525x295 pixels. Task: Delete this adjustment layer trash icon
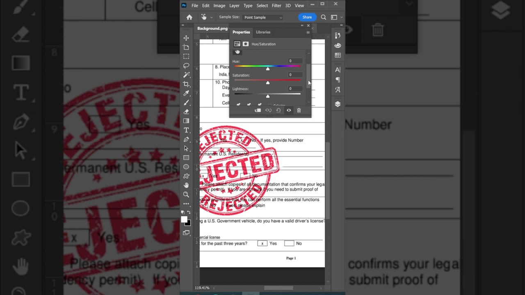(299, 110)
